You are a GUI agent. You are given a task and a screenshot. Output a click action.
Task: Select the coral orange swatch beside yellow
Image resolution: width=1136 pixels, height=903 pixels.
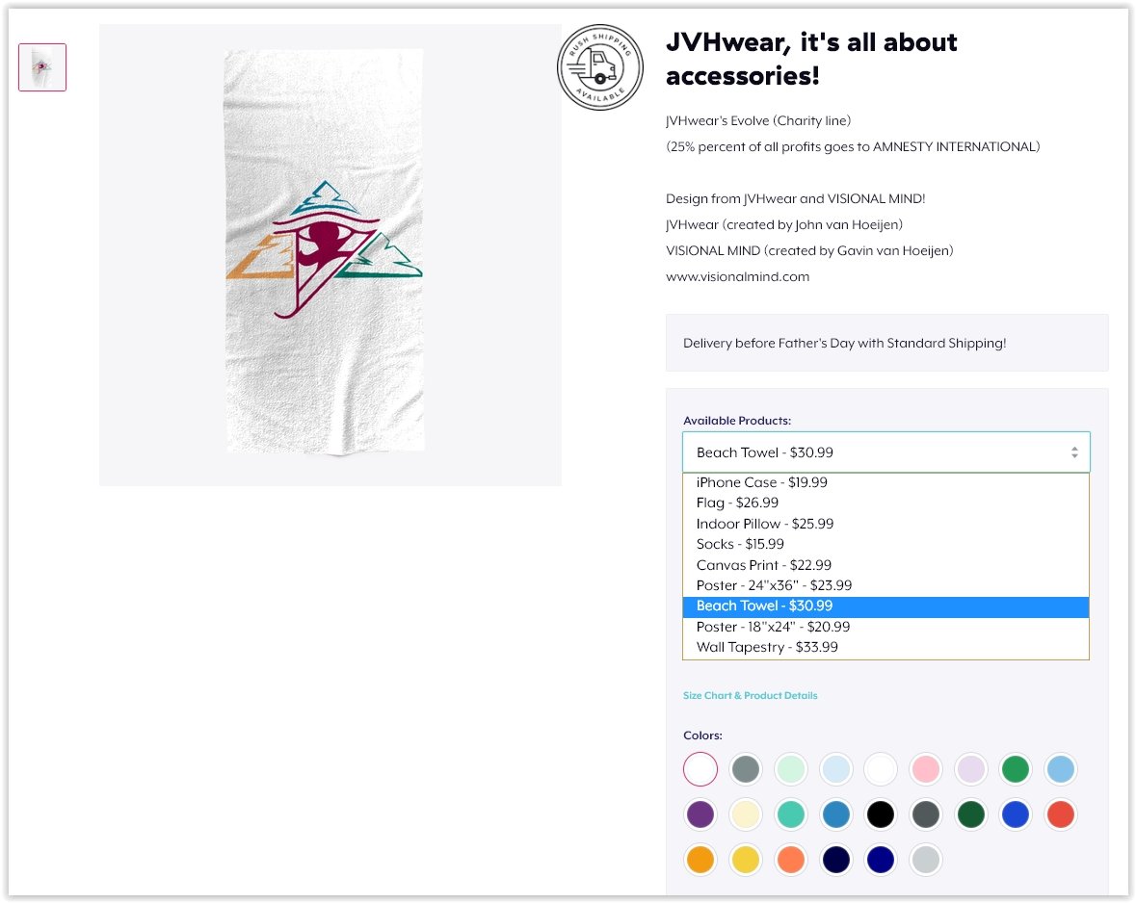click(x=790, y=860)
